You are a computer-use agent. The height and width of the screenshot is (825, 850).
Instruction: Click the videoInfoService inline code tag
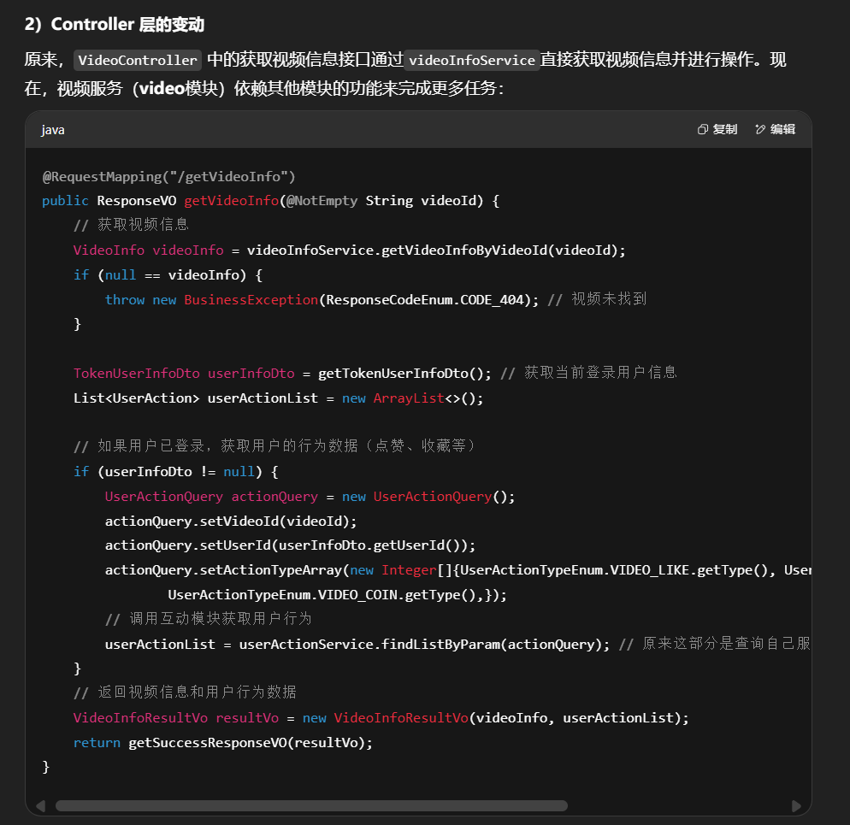(x=471, y=60)
